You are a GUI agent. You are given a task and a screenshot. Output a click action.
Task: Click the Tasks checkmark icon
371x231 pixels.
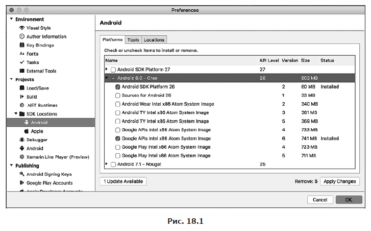click(x=22, y=62)
